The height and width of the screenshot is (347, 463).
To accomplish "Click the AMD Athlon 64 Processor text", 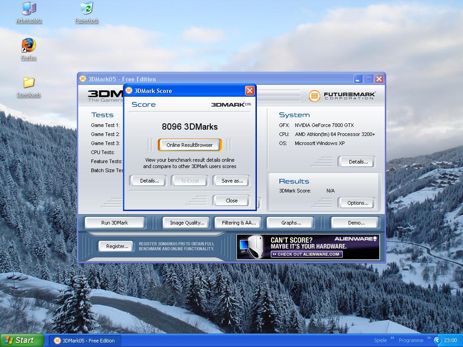I will click(x=335, y=134).
